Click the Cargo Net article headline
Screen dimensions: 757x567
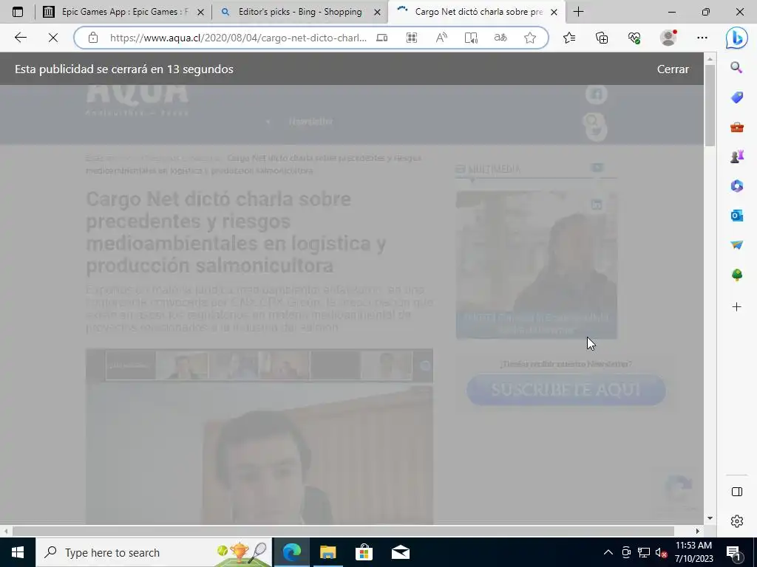click(236, 232)
